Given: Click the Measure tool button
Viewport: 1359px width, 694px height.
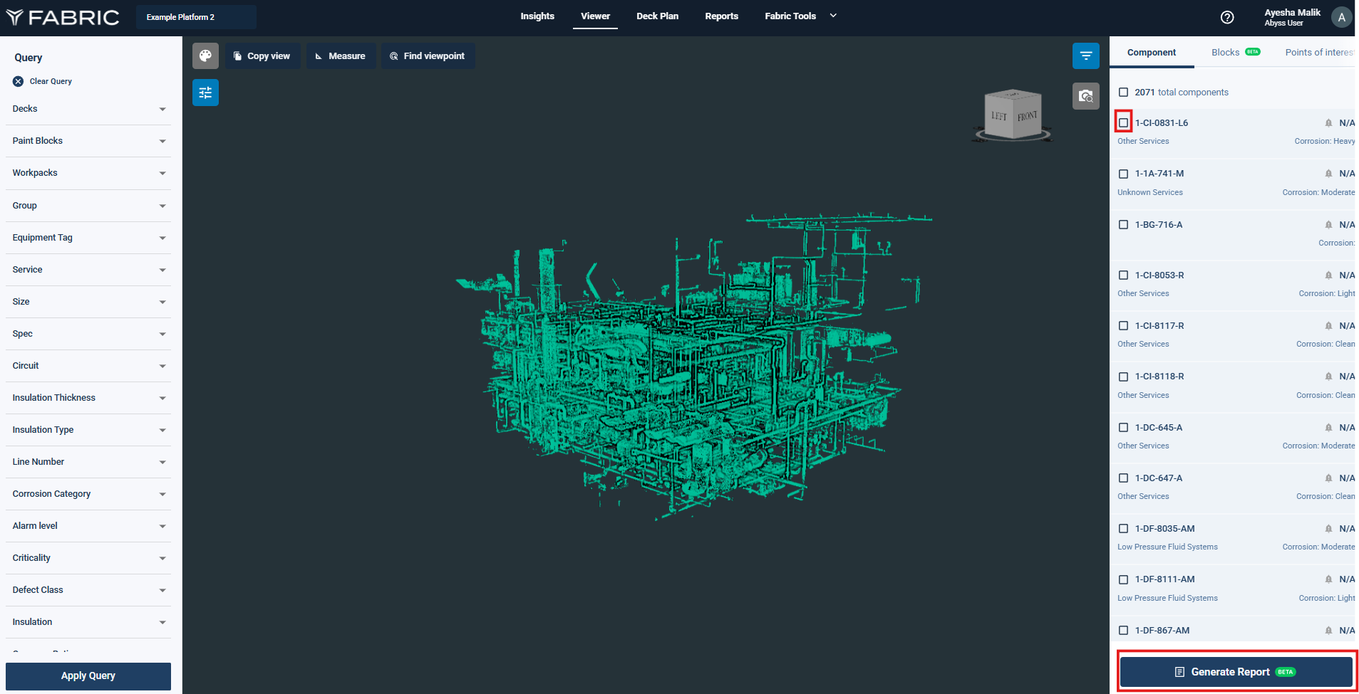Looking at the screenshot, I should [341, 56].
